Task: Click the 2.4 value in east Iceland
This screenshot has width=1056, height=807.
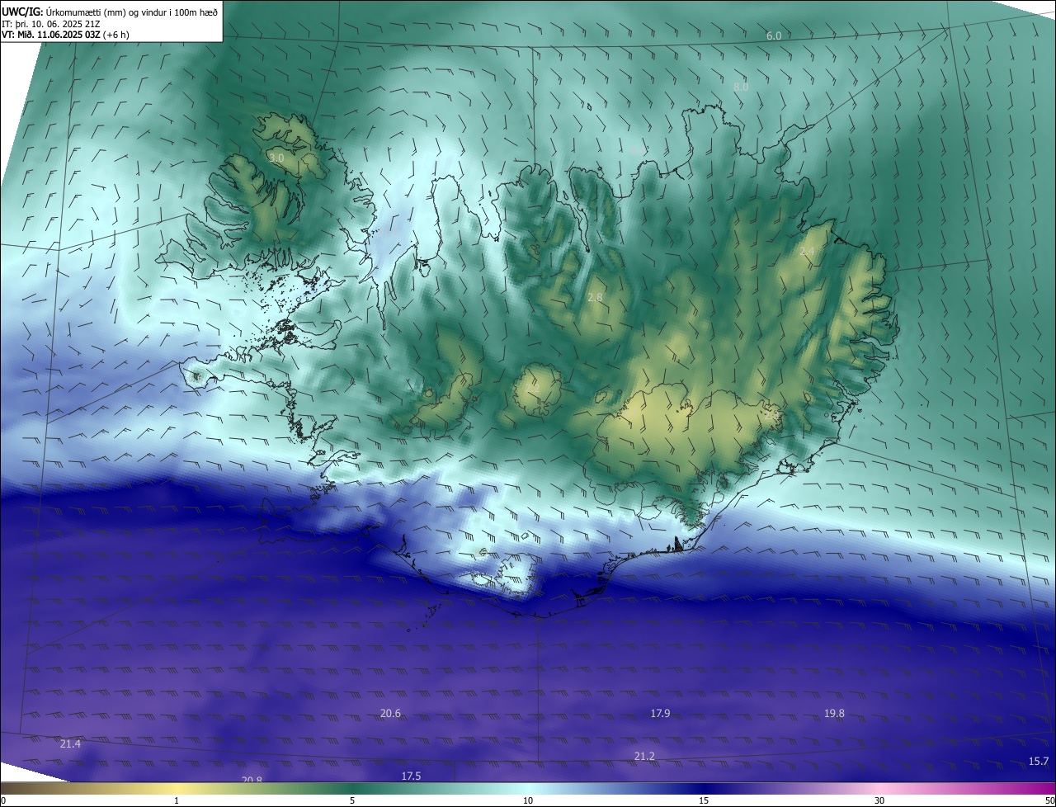Action: point(807,252)
